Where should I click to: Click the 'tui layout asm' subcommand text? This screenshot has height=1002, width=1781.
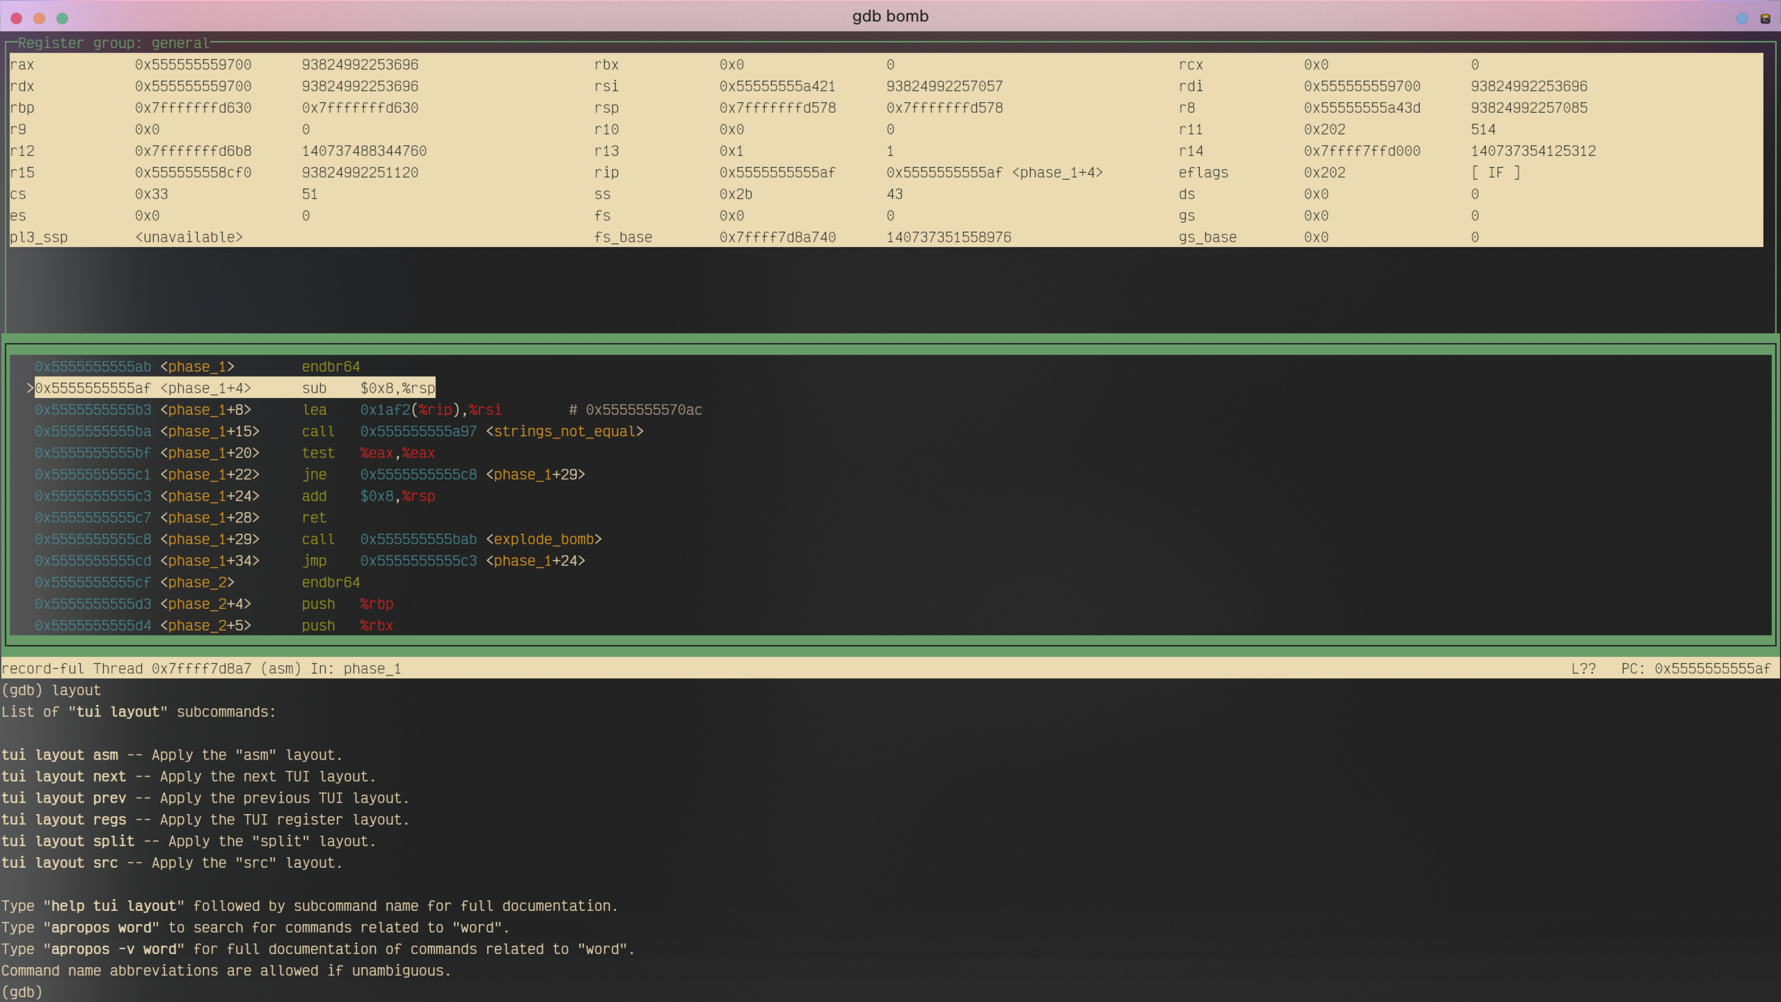[x=60, y=755]
